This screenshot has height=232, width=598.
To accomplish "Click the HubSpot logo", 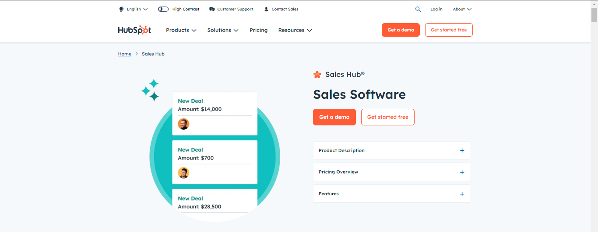I will [x=134, y=30].
